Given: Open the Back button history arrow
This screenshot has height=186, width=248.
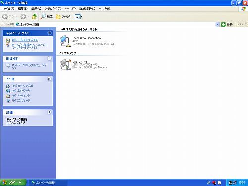Looking at the screenshot, I should click(x=17, y=16).
